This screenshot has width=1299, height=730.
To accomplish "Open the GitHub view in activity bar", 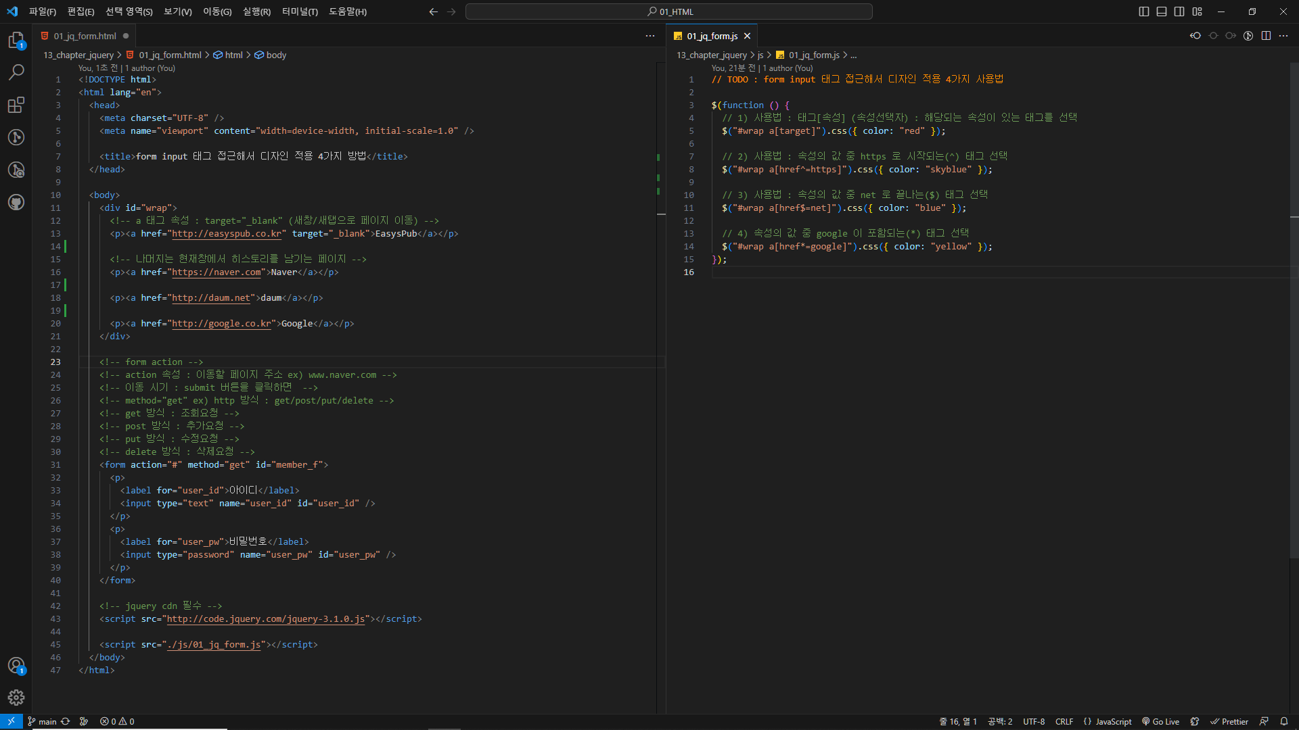I will pos(16,202).
